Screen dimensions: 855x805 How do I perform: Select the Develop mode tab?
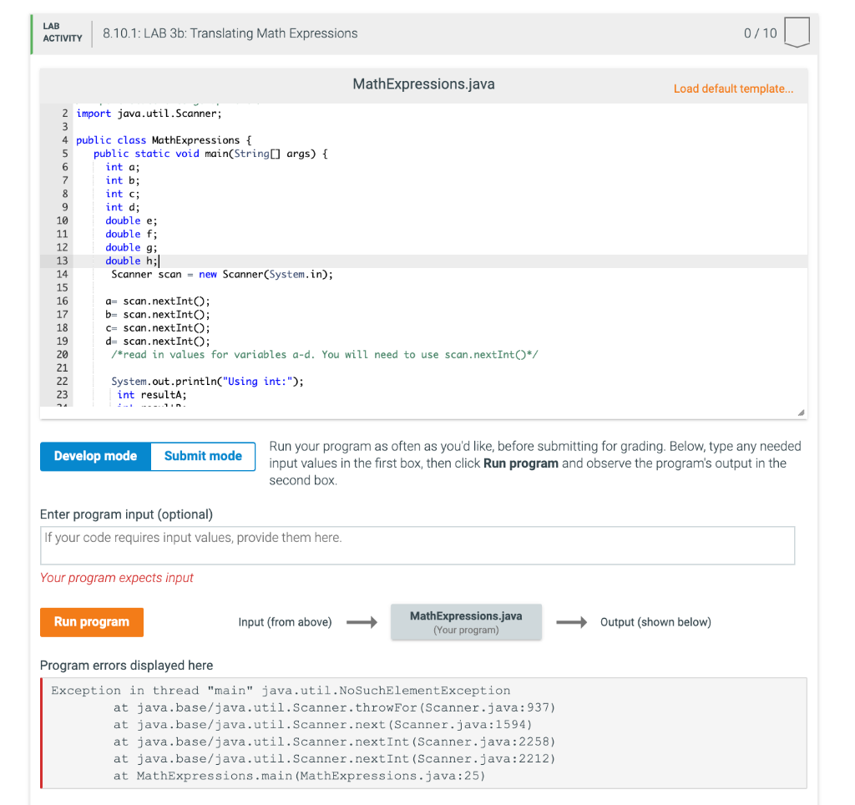[94, 456]
